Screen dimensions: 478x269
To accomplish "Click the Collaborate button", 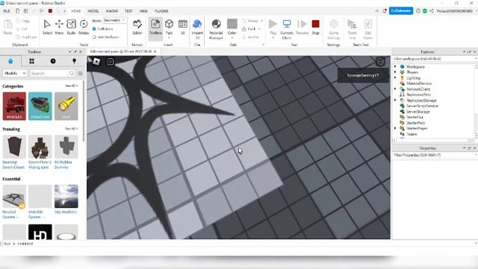I will click(401, 10).
